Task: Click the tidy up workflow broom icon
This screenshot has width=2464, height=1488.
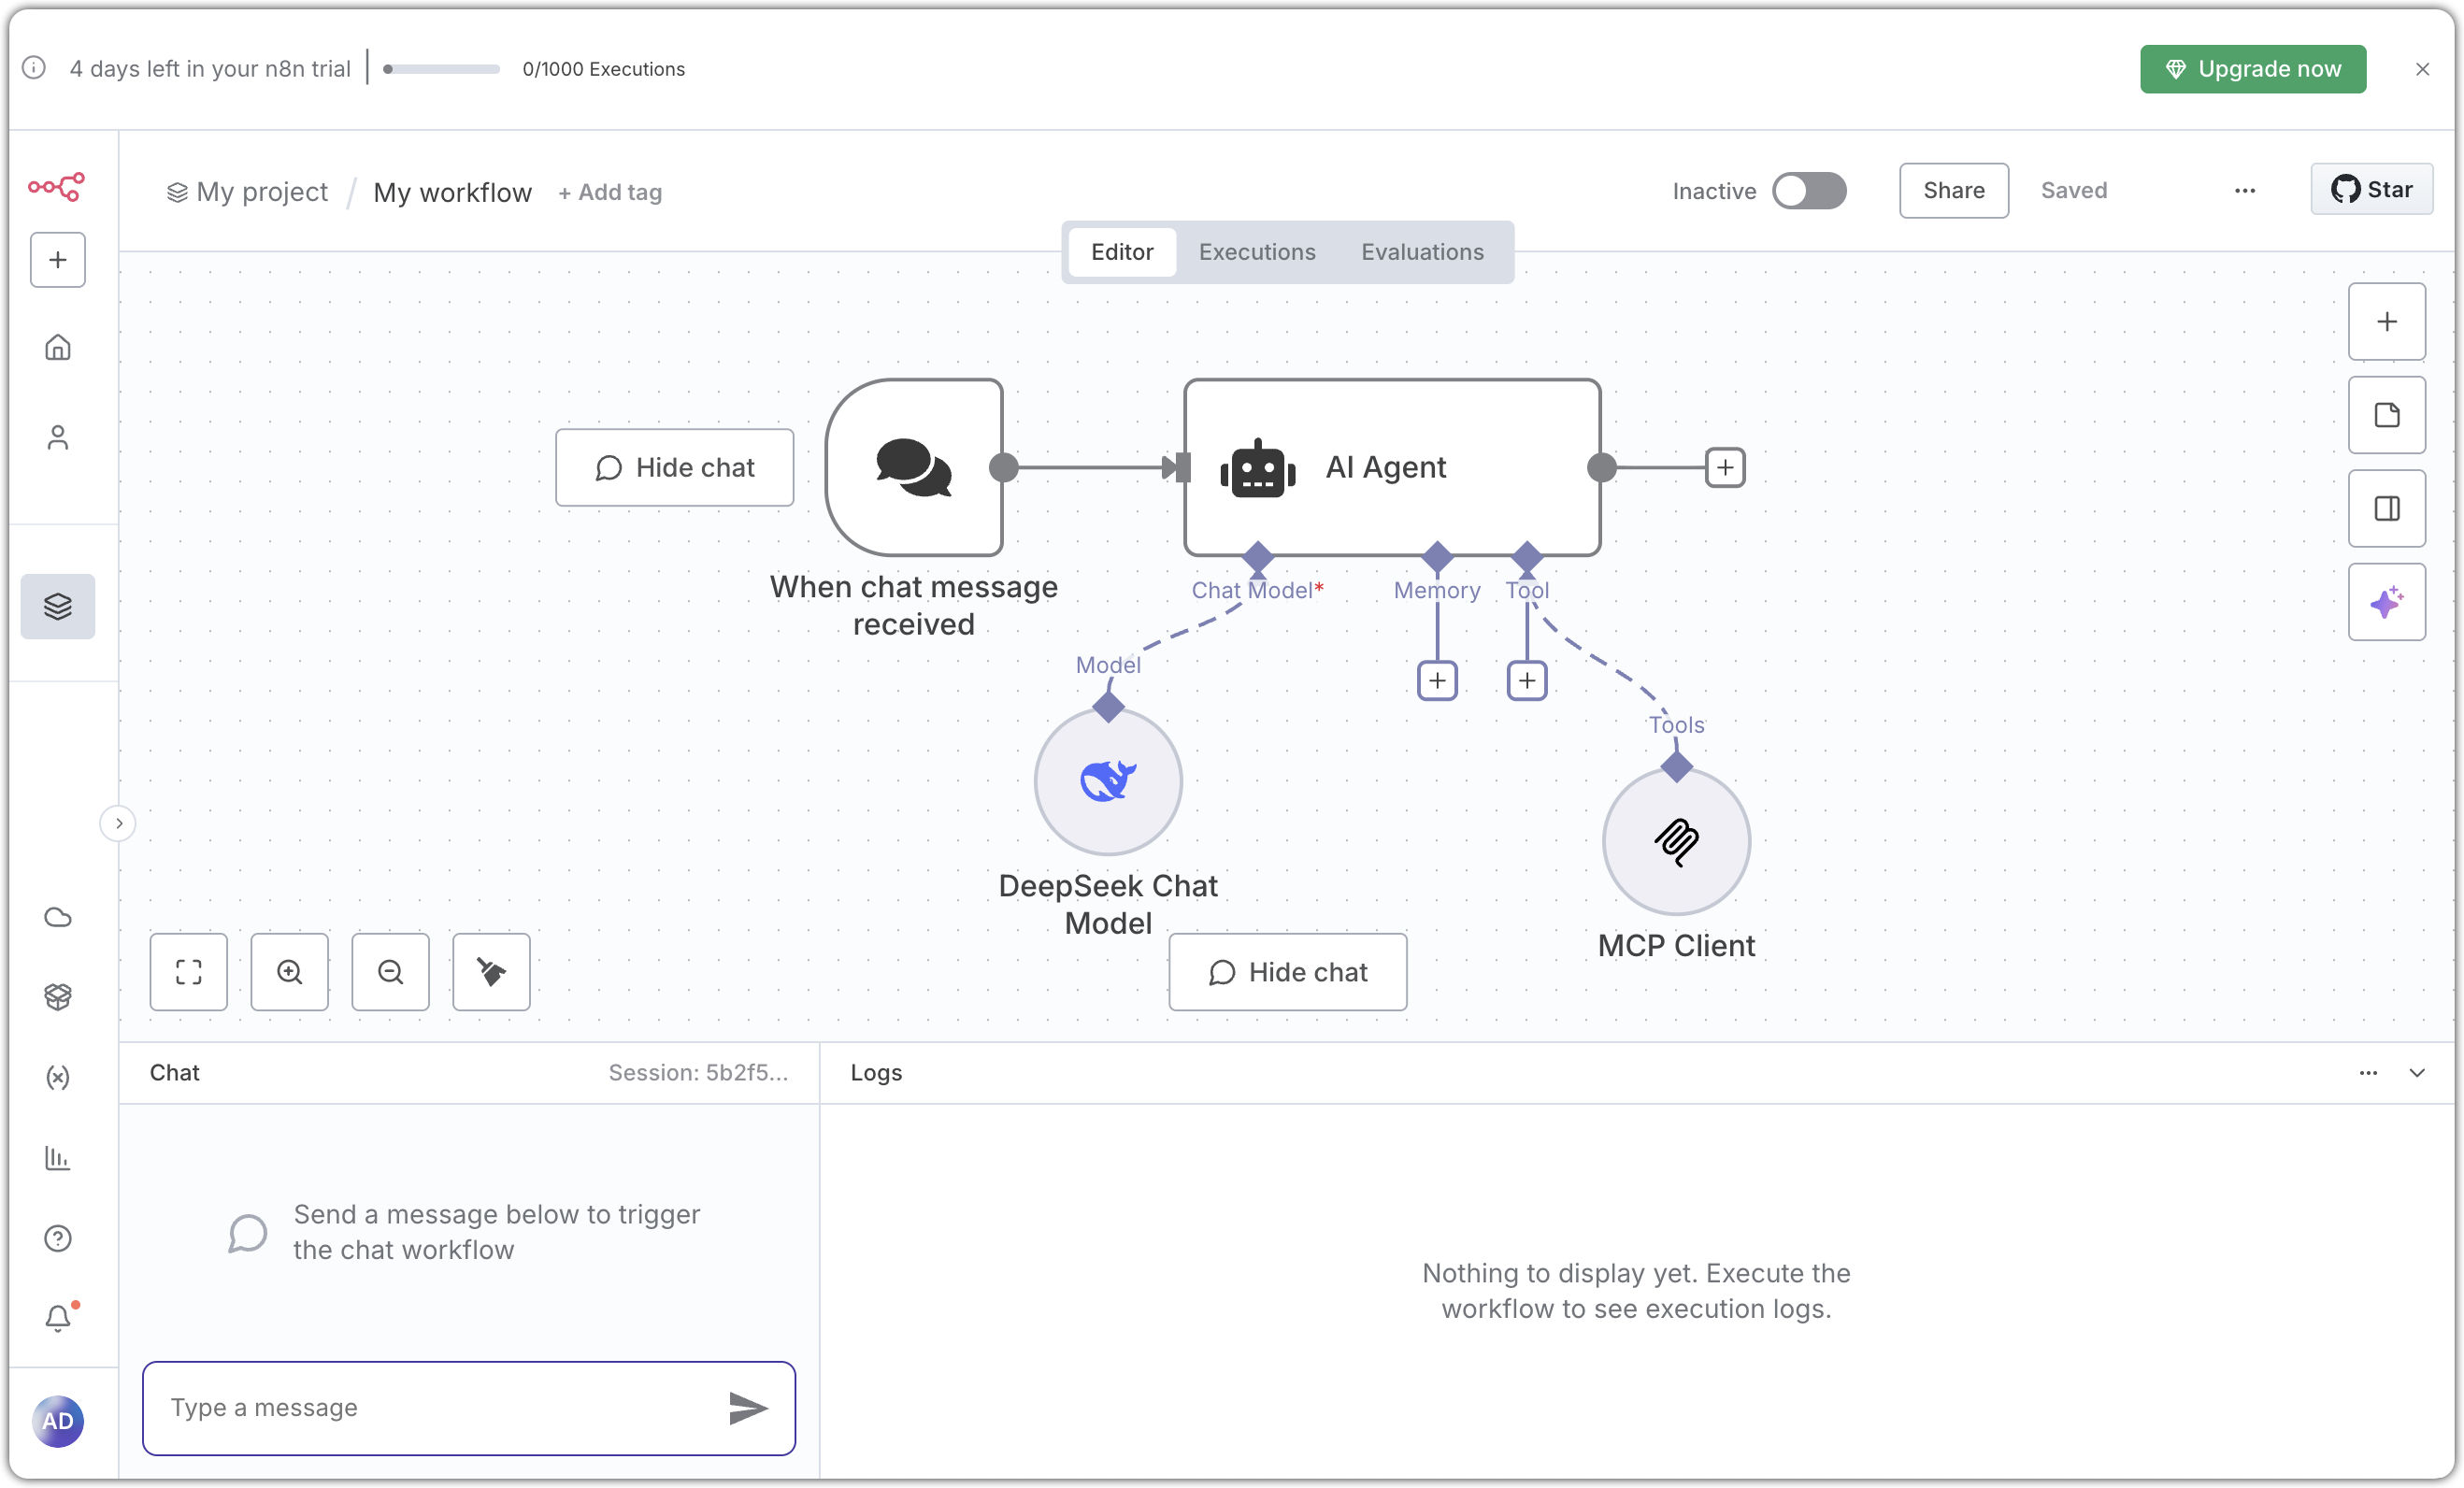Action: pos(491,972)
